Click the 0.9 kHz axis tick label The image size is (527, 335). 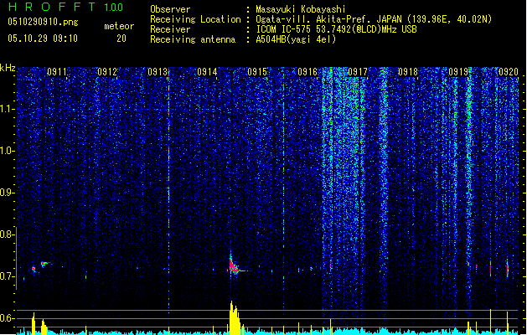(x=8, y=193)
